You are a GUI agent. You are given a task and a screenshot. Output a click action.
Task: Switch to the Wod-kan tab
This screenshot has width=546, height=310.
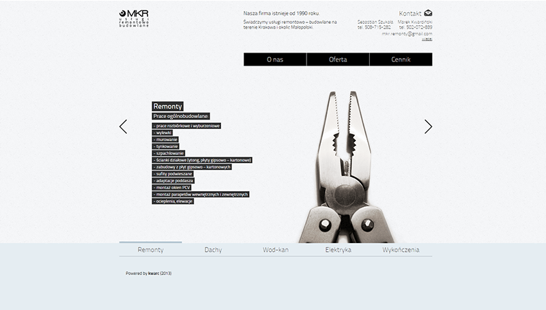[276, 250]
